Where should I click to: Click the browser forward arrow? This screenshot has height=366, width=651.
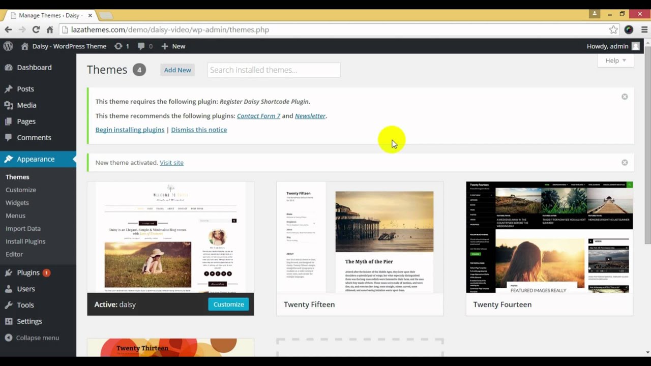(x=22, y=29)
